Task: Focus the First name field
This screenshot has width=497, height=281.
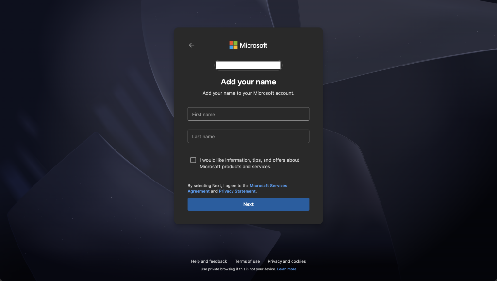Action: pyautogui.click(x=248, y=114)
